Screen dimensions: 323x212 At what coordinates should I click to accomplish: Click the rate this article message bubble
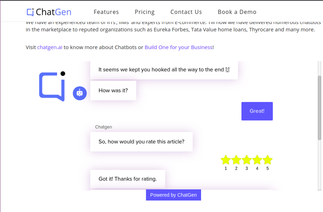pos(141,142)
